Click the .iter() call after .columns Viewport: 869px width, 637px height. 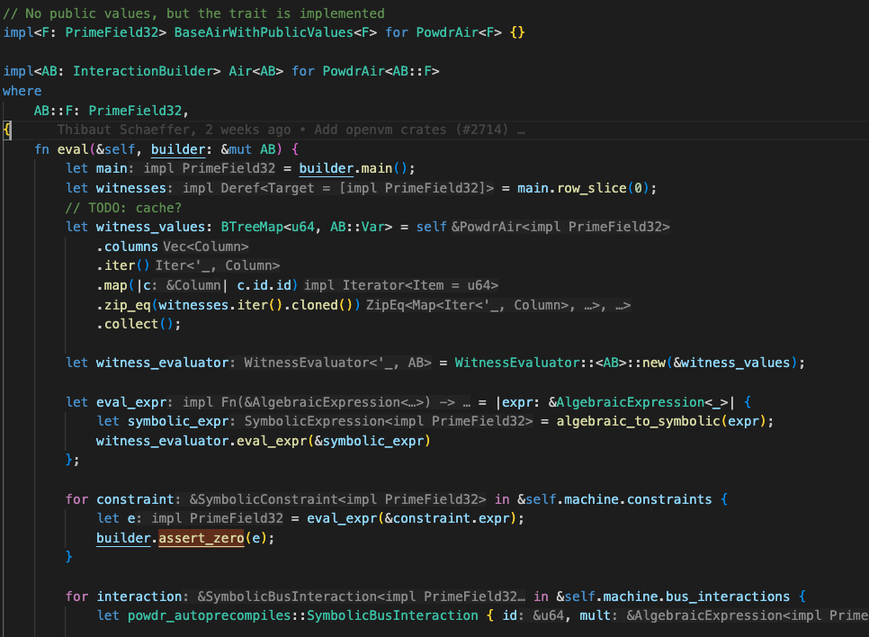tap(123, 266)
